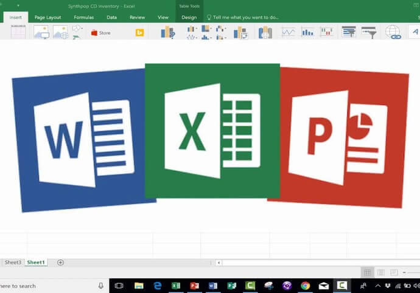
Task: Open the Excel taskbar icon
Action: pos(176,286)
